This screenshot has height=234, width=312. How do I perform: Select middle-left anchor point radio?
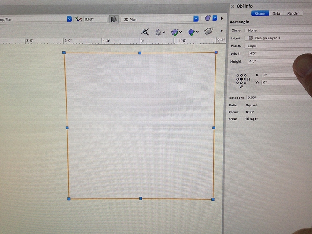(x=238, y=79)
